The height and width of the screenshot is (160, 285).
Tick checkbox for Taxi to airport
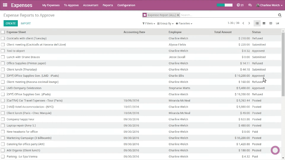coord(3,51)
